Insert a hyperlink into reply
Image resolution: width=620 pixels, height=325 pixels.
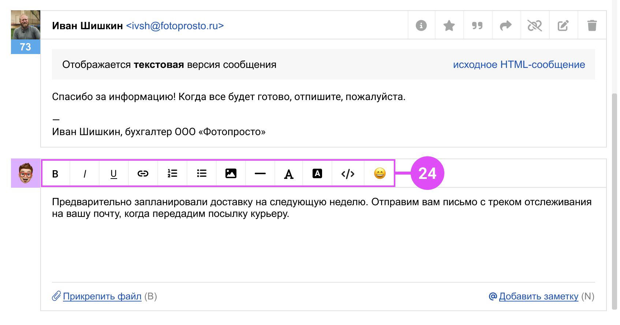click(x=143, y=174)
